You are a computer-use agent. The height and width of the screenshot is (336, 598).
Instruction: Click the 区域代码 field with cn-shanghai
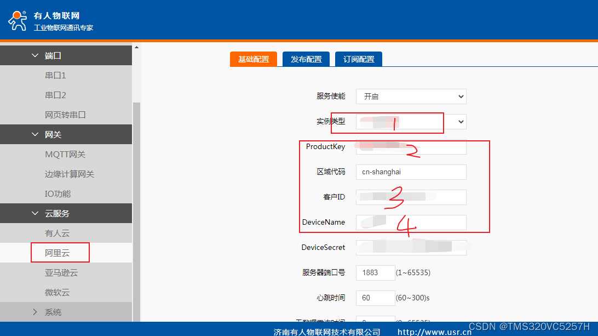coord(411,172)
